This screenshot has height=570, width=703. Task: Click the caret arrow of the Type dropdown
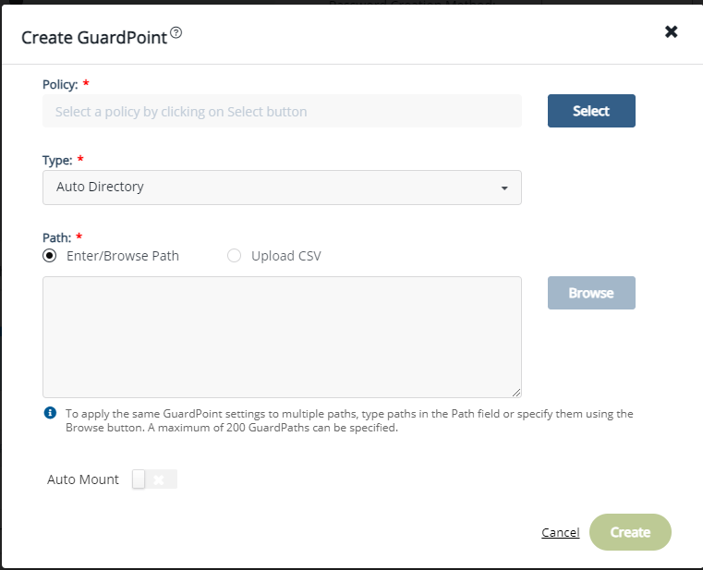coord(504,188)
